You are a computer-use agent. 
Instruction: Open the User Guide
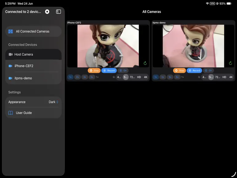point(33,113)
